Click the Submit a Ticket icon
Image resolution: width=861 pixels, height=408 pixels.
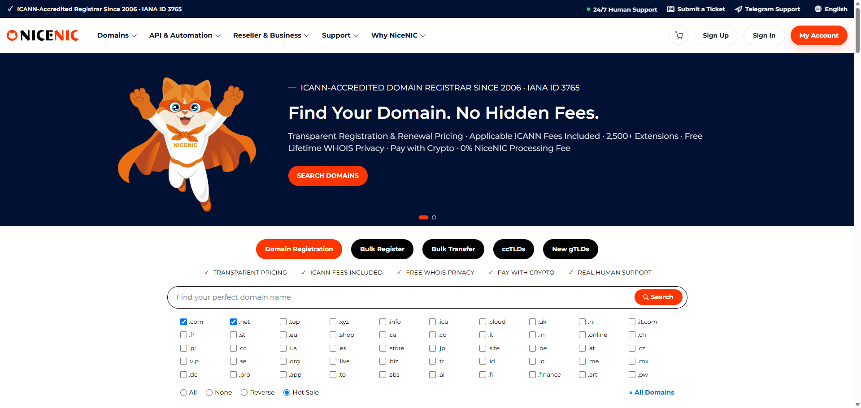(670, 9)
